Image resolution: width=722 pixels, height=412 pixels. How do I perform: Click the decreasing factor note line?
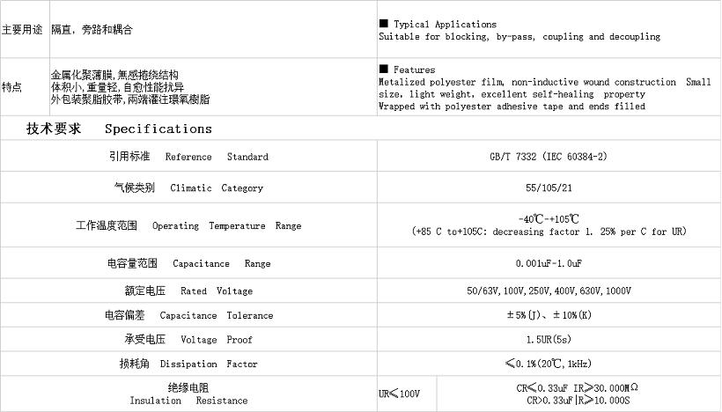549,232
